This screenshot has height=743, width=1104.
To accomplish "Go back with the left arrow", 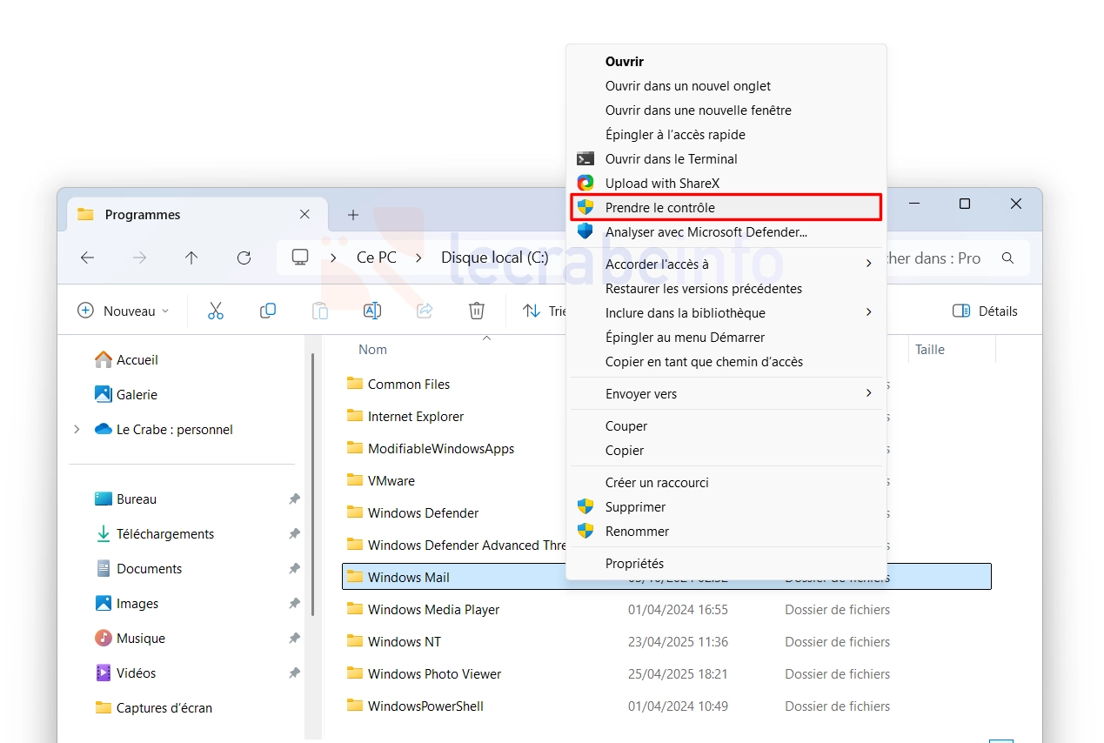I will (x=87, y=258).
